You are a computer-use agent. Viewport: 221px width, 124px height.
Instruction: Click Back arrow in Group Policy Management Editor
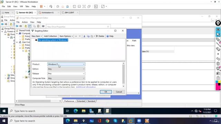pos(17,26)
